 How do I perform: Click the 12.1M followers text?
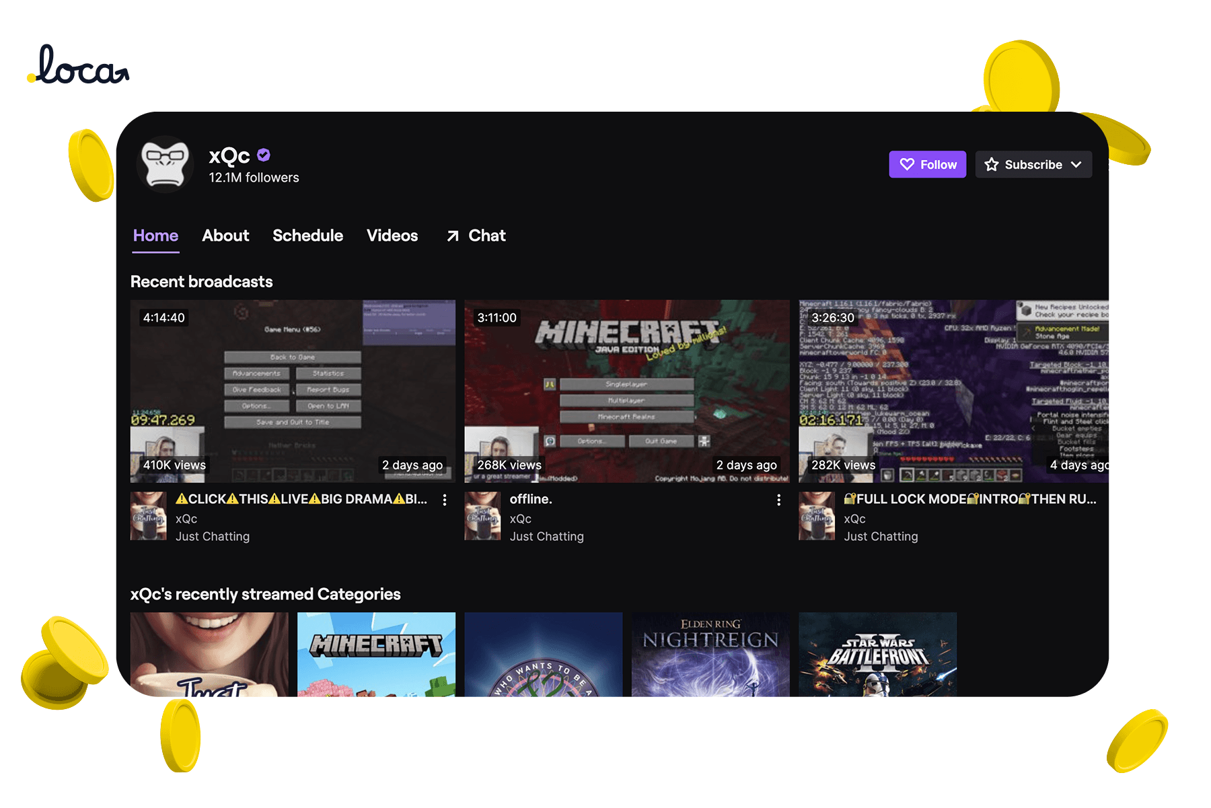pos(254,178)
